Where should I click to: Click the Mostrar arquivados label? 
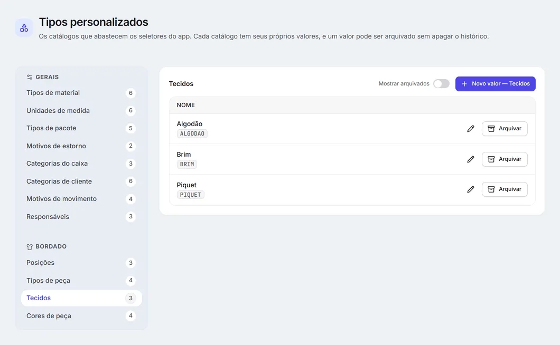404,83
